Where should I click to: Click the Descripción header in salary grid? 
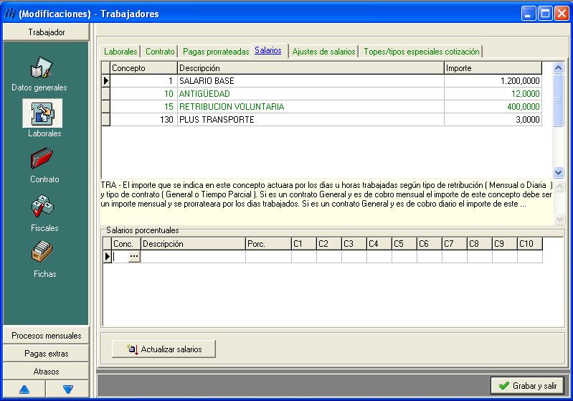pyautogui.click(x=311, y=68)
